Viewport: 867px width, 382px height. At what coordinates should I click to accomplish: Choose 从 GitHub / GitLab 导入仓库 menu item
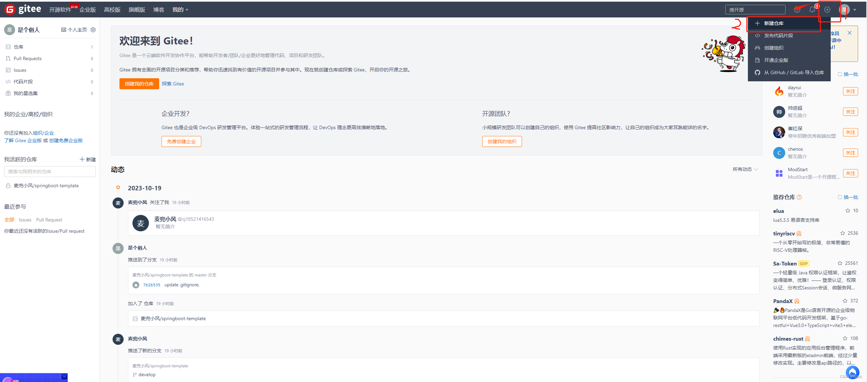click(x=793, y=72)
